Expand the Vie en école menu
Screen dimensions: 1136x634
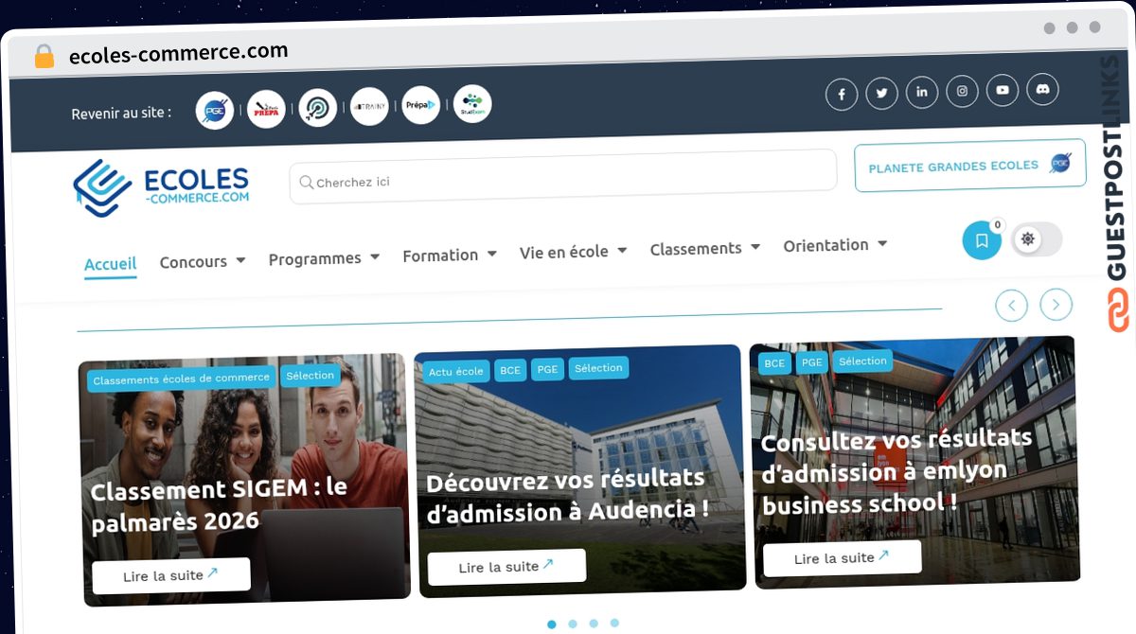pos(574,252)
